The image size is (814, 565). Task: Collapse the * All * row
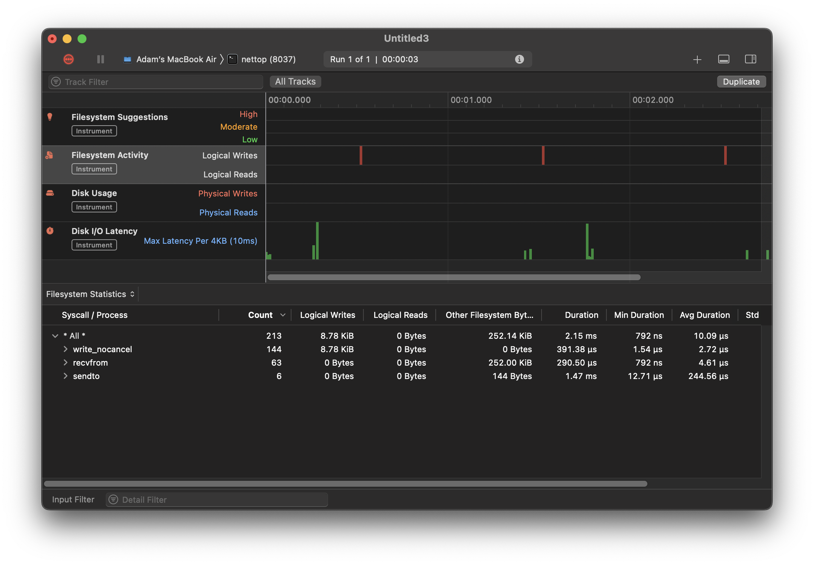coord(55,336)
